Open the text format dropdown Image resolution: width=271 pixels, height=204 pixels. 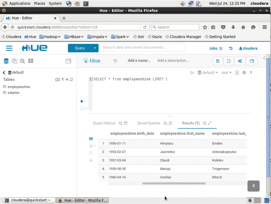[x=226, y=72]
